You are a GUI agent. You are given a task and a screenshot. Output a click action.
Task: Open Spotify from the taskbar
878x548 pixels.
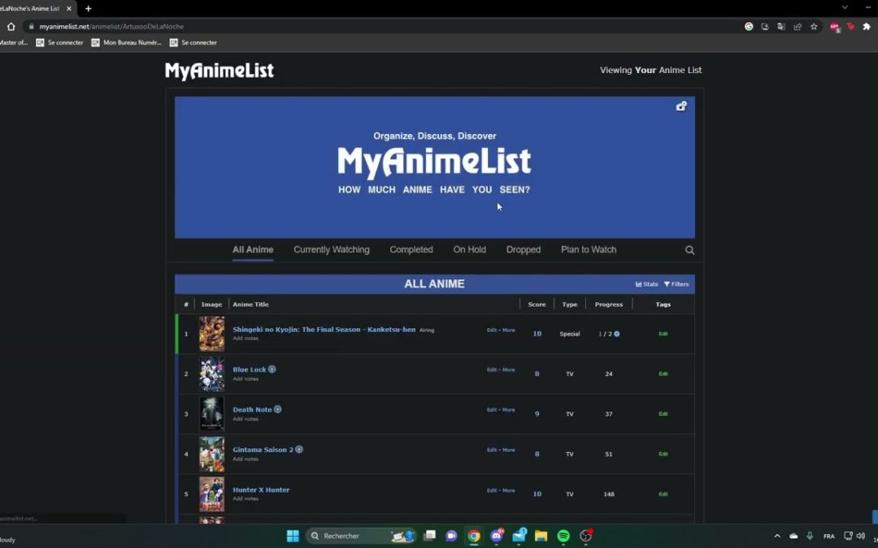pyautogui.click(x=563, y=536)
